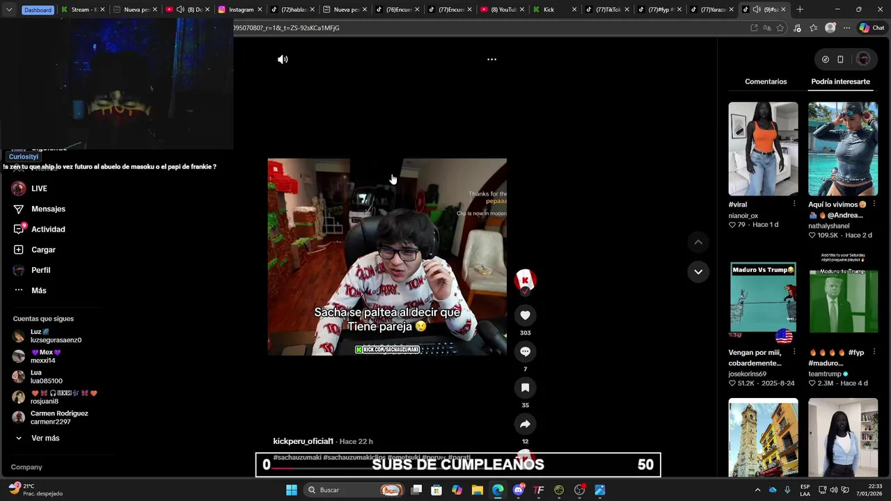Screen dimensions: 891x501
Task: Open Perfil in the sidebar
Action: click(40, 270)
